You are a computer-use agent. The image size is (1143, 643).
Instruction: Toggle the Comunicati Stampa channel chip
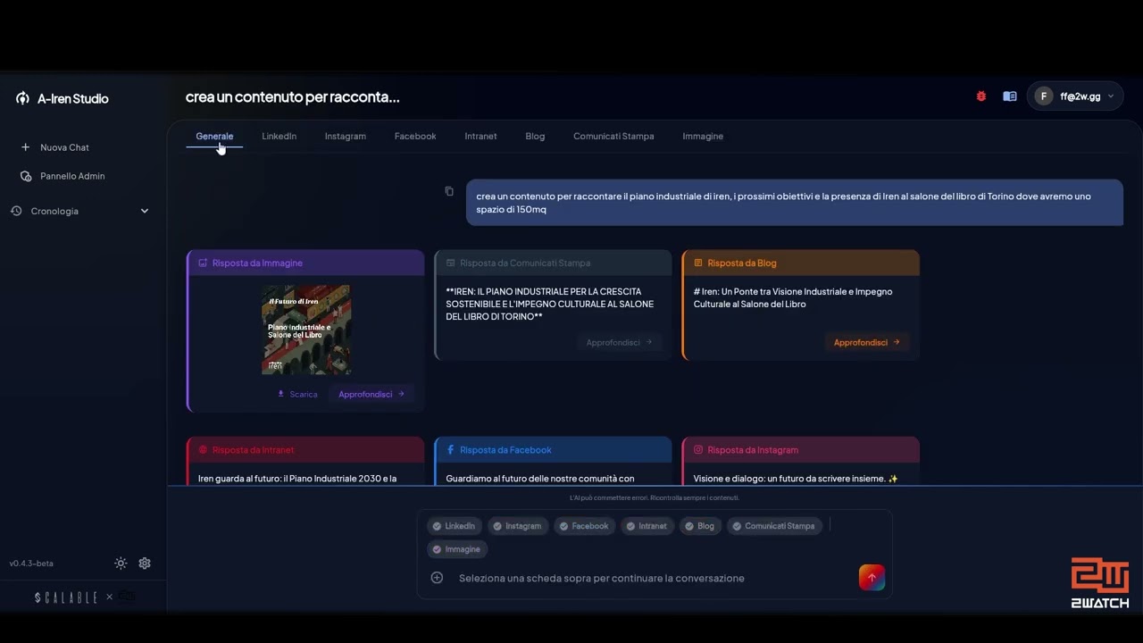(x=773, y=526)
